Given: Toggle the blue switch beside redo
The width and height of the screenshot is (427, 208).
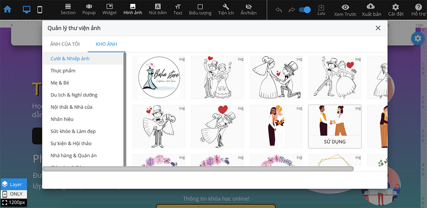Looking at the screenshot, I should point(304,9).
